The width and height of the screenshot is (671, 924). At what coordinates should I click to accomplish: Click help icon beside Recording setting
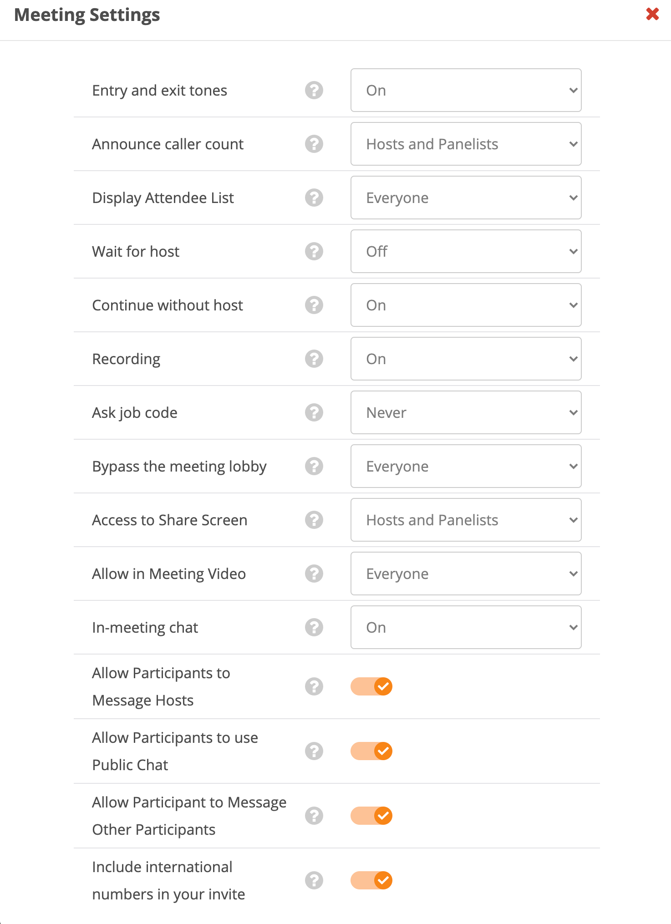314,359
